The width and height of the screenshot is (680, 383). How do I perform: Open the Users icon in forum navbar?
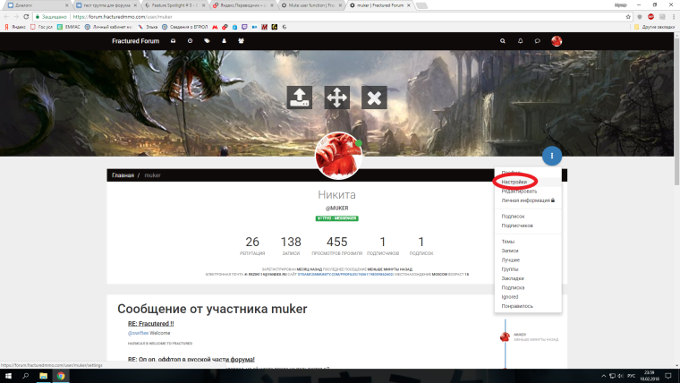[x=225, y=41]
